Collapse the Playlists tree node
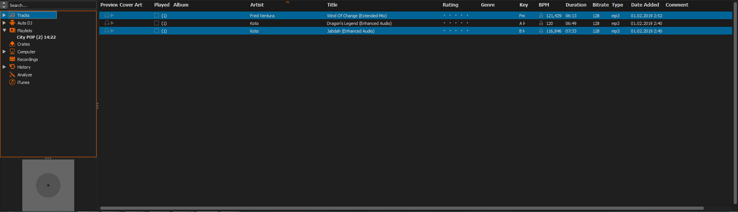This screenshot has height=212, width=738. (4, 31)
